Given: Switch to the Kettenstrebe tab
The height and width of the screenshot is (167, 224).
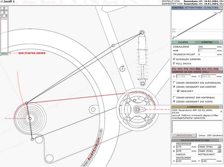Looking at the screenshot, I should pos(193,7).
